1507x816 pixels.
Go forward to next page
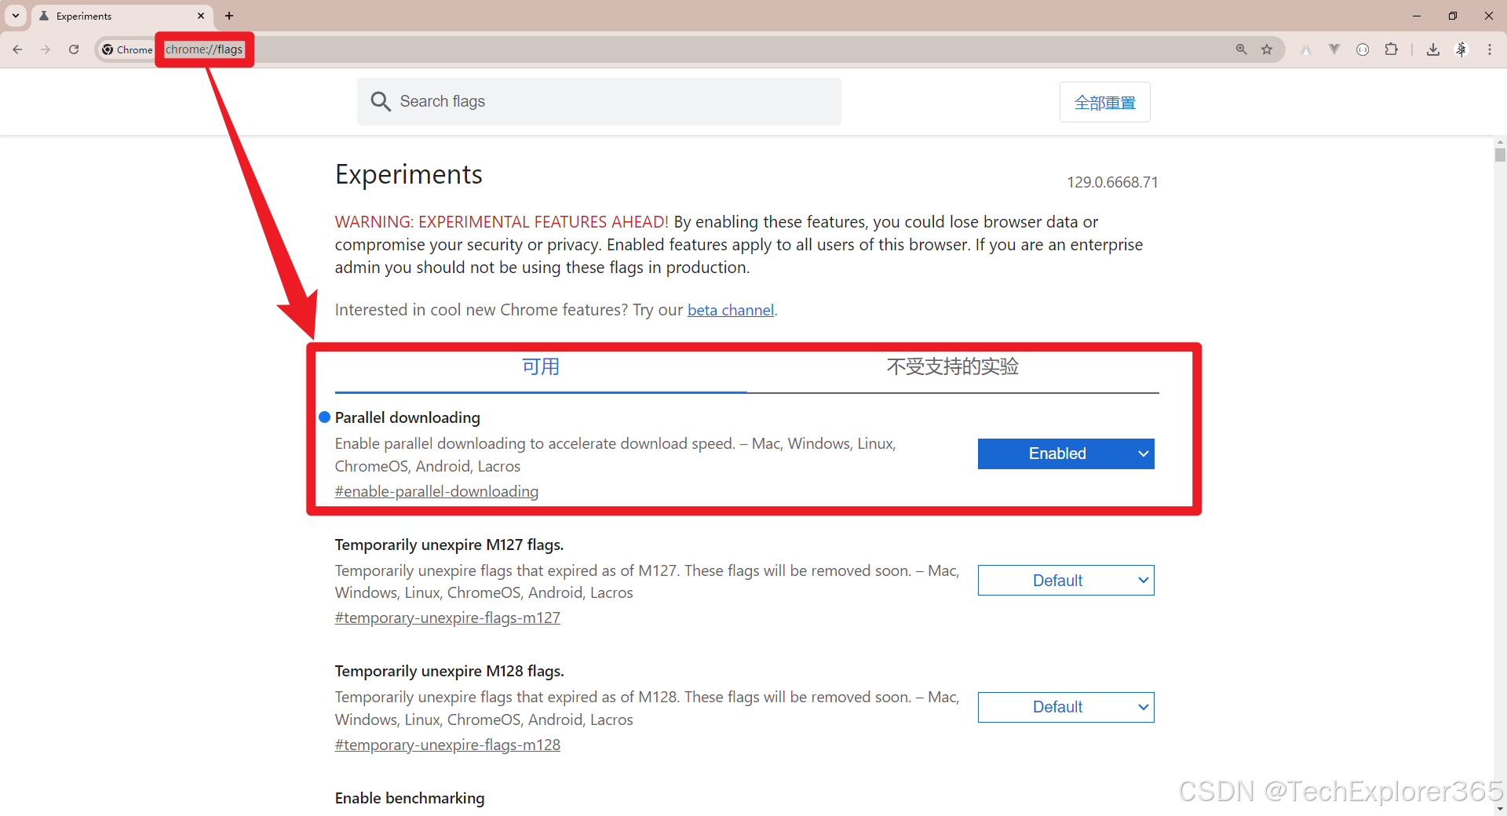tap(46, 49)
